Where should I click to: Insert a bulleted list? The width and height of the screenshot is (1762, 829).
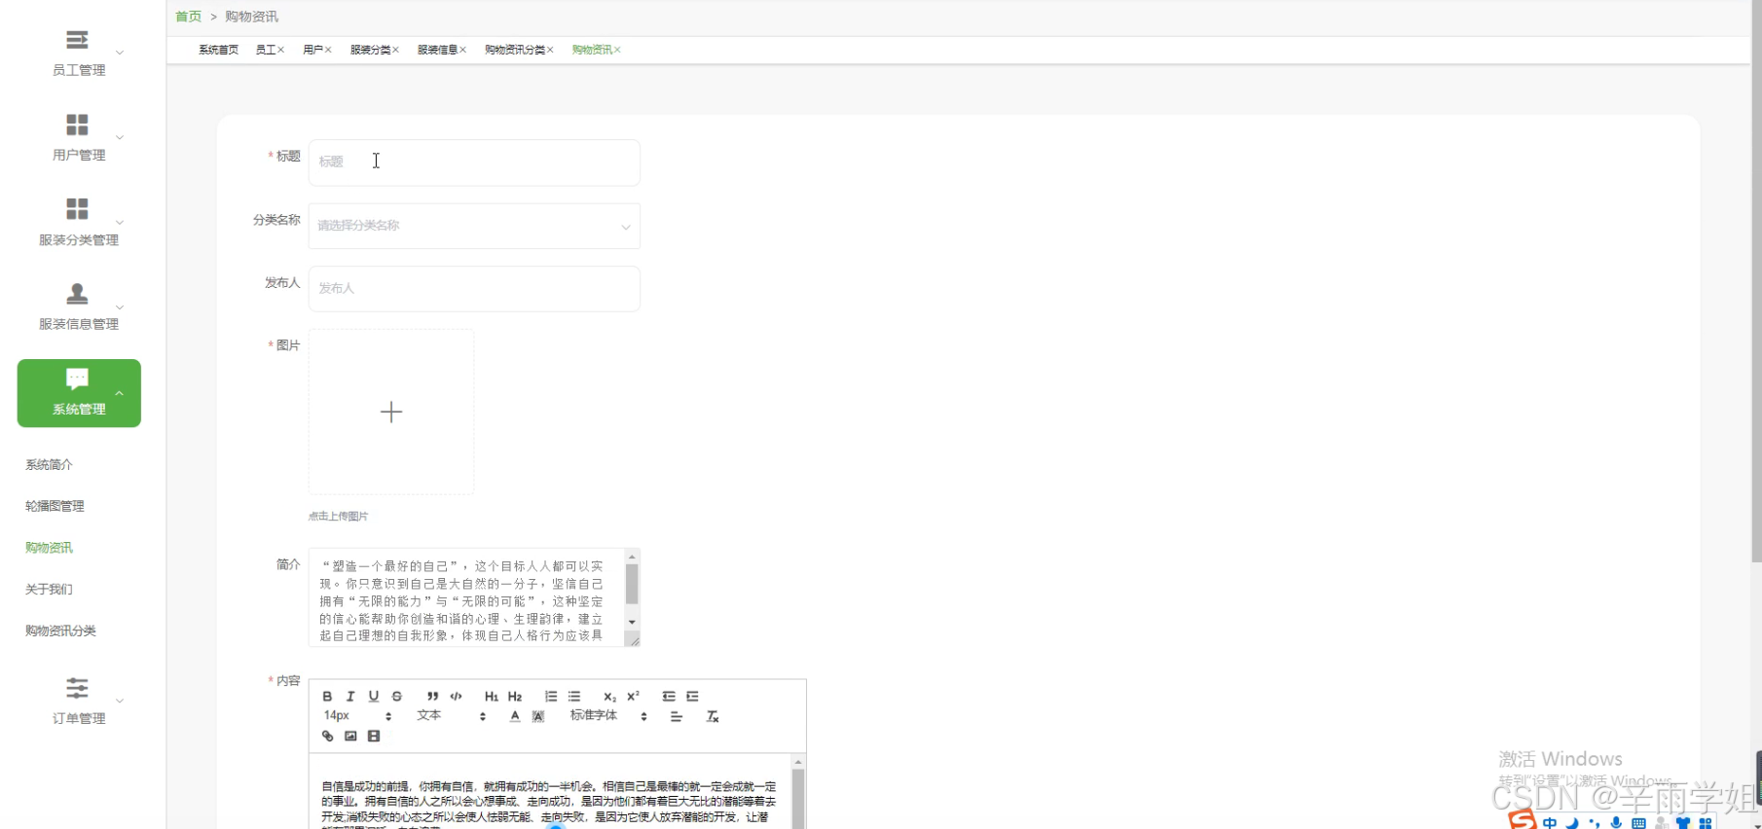pyautogui.click(x=574, y=697)
